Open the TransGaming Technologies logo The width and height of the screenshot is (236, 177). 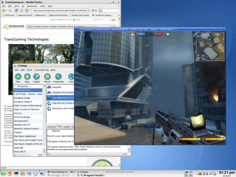(13, 27)
